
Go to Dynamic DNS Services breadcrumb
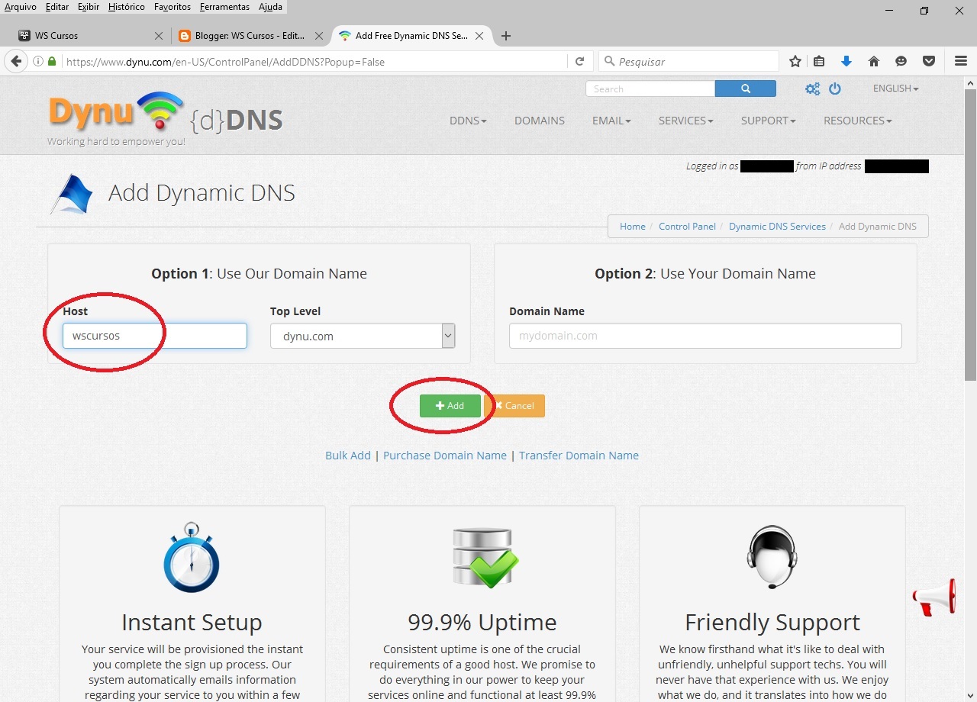point(777,227)
